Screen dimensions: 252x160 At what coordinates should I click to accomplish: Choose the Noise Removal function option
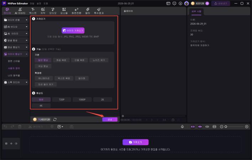coord(99,60)
